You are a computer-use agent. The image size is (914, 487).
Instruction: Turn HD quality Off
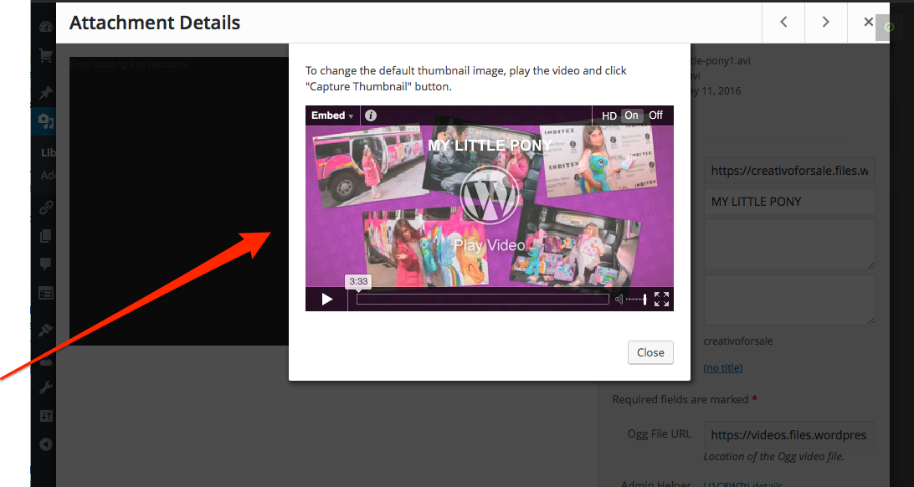coord(655,115)
